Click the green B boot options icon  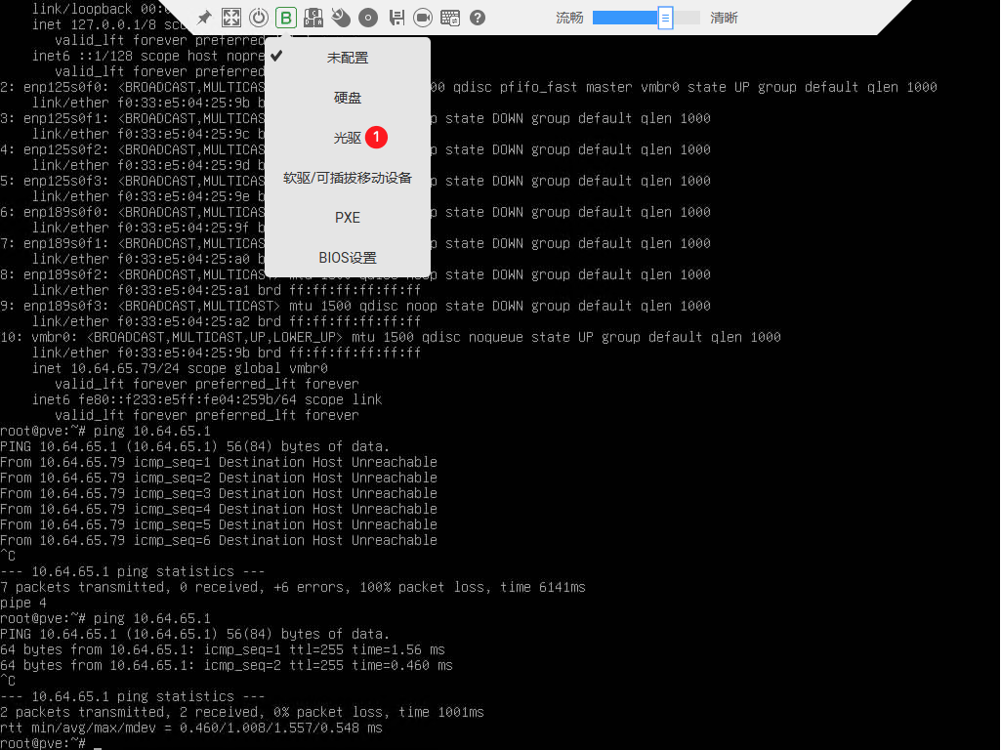click(285, 17)
